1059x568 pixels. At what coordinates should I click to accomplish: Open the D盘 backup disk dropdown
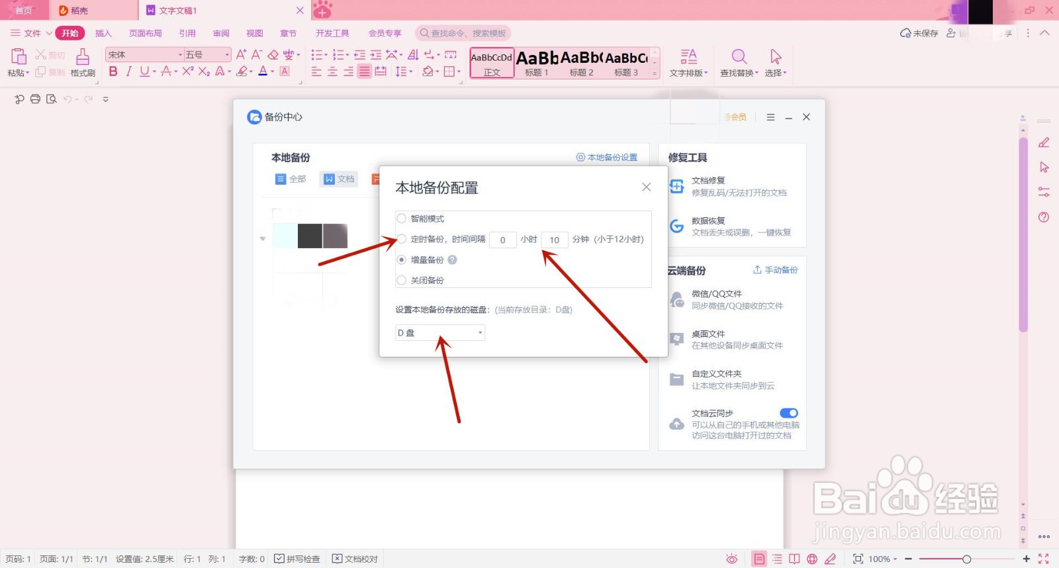440,332
